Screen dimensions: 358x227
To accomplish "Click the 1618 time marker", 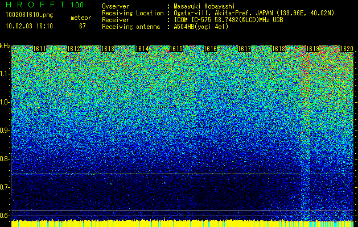I will click(279, 49).
